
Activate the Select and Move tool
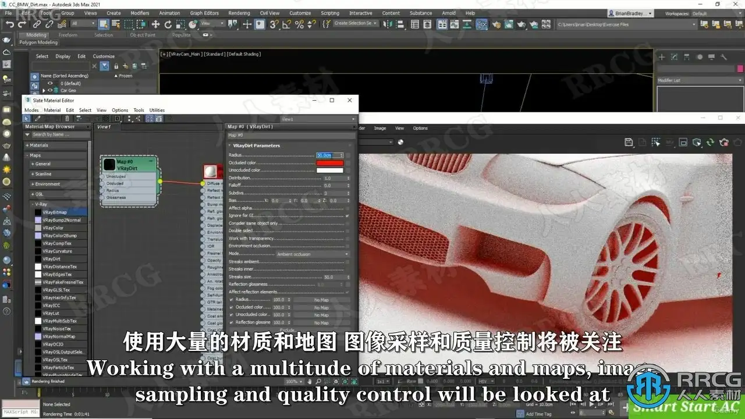pos(155,24)
